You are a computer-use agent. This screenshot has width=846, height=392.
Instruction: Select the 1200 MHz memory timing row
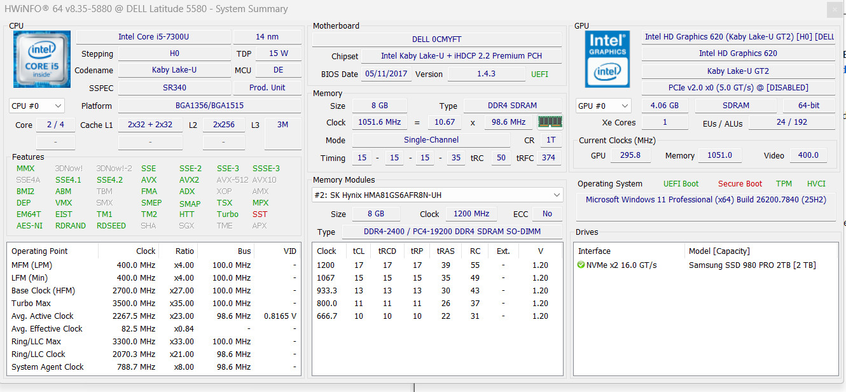pyautogui.click(x=437, y=265)
